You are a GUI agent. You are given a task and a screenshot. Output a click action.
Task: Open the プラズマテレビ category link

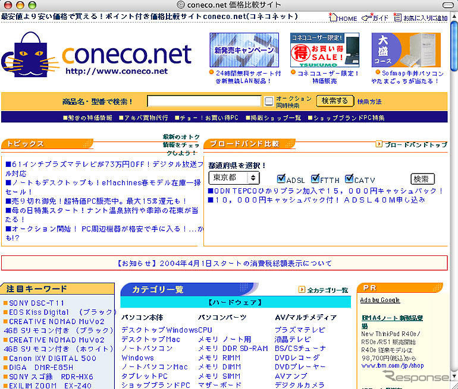(x=300, y=330)
